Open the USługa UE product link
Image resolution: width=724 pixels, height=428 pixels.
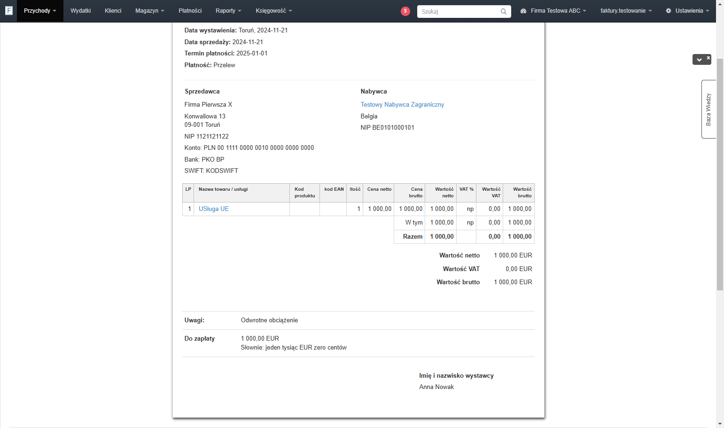(214, 209)
